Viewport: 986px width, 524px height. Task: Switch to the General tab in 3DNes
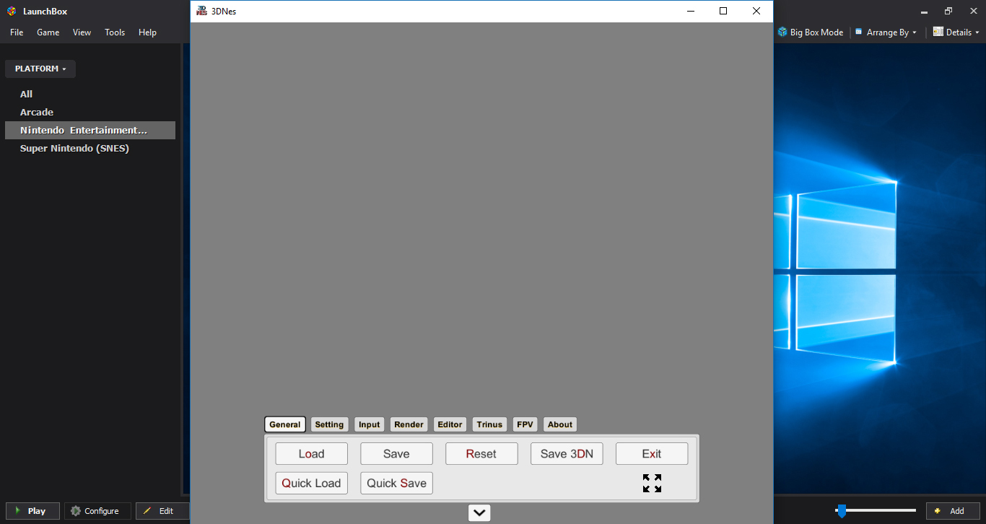pyautogui.click(x=285, y=424)
